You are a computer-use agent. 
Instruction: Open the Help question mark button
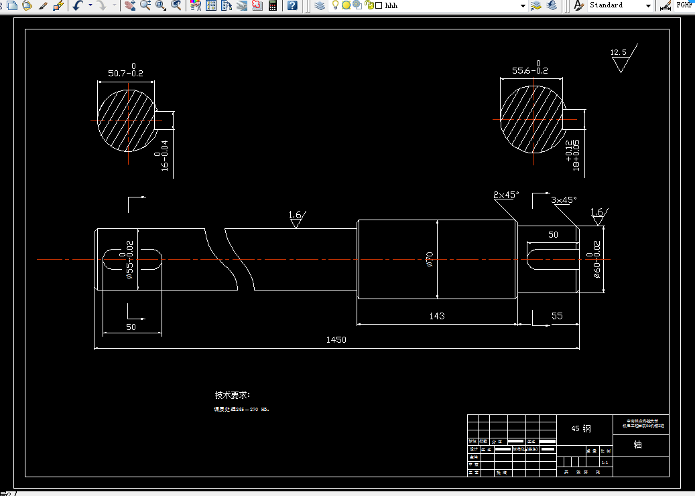pyautogui.click(x=292, y=5)
